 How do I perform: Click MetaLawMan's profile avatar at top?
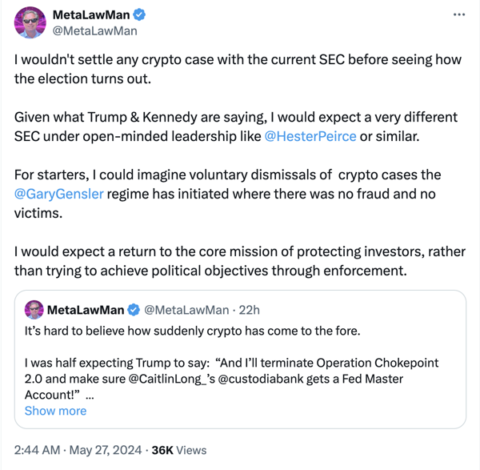click(30, 22)
